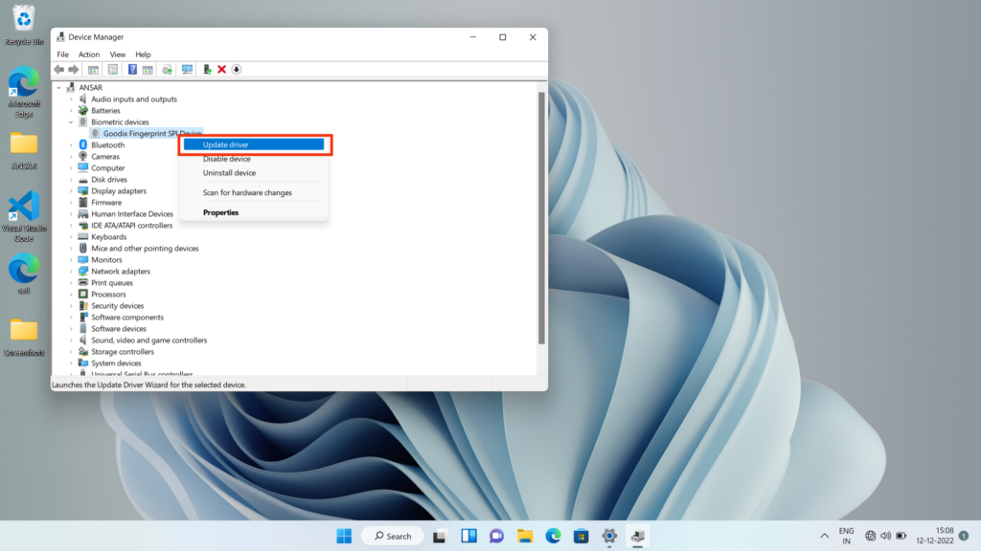
Task: Click the Forward arrow toolbar icon
Action: pyautogui.click(x=73, y=69)
